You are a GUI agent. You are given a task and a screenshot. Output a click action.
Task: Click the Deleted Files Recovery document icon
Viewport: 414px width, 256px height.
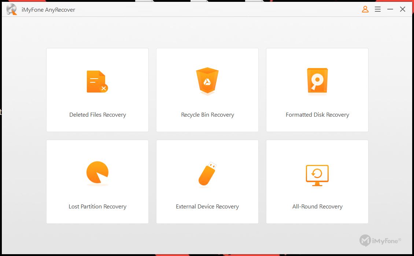97,82
